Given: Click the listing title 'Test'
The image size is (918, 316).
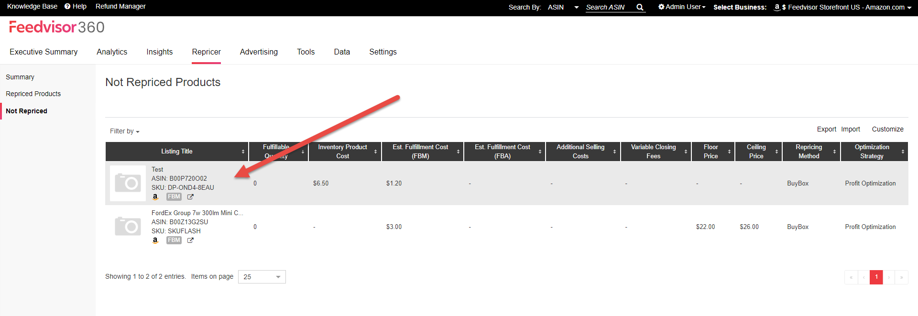Looking at the screenshot, I should 157,169.
